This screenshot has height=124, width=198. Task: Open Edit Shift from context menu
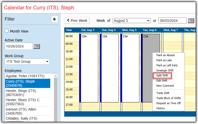pyautogui.click(x=162, y=81)
